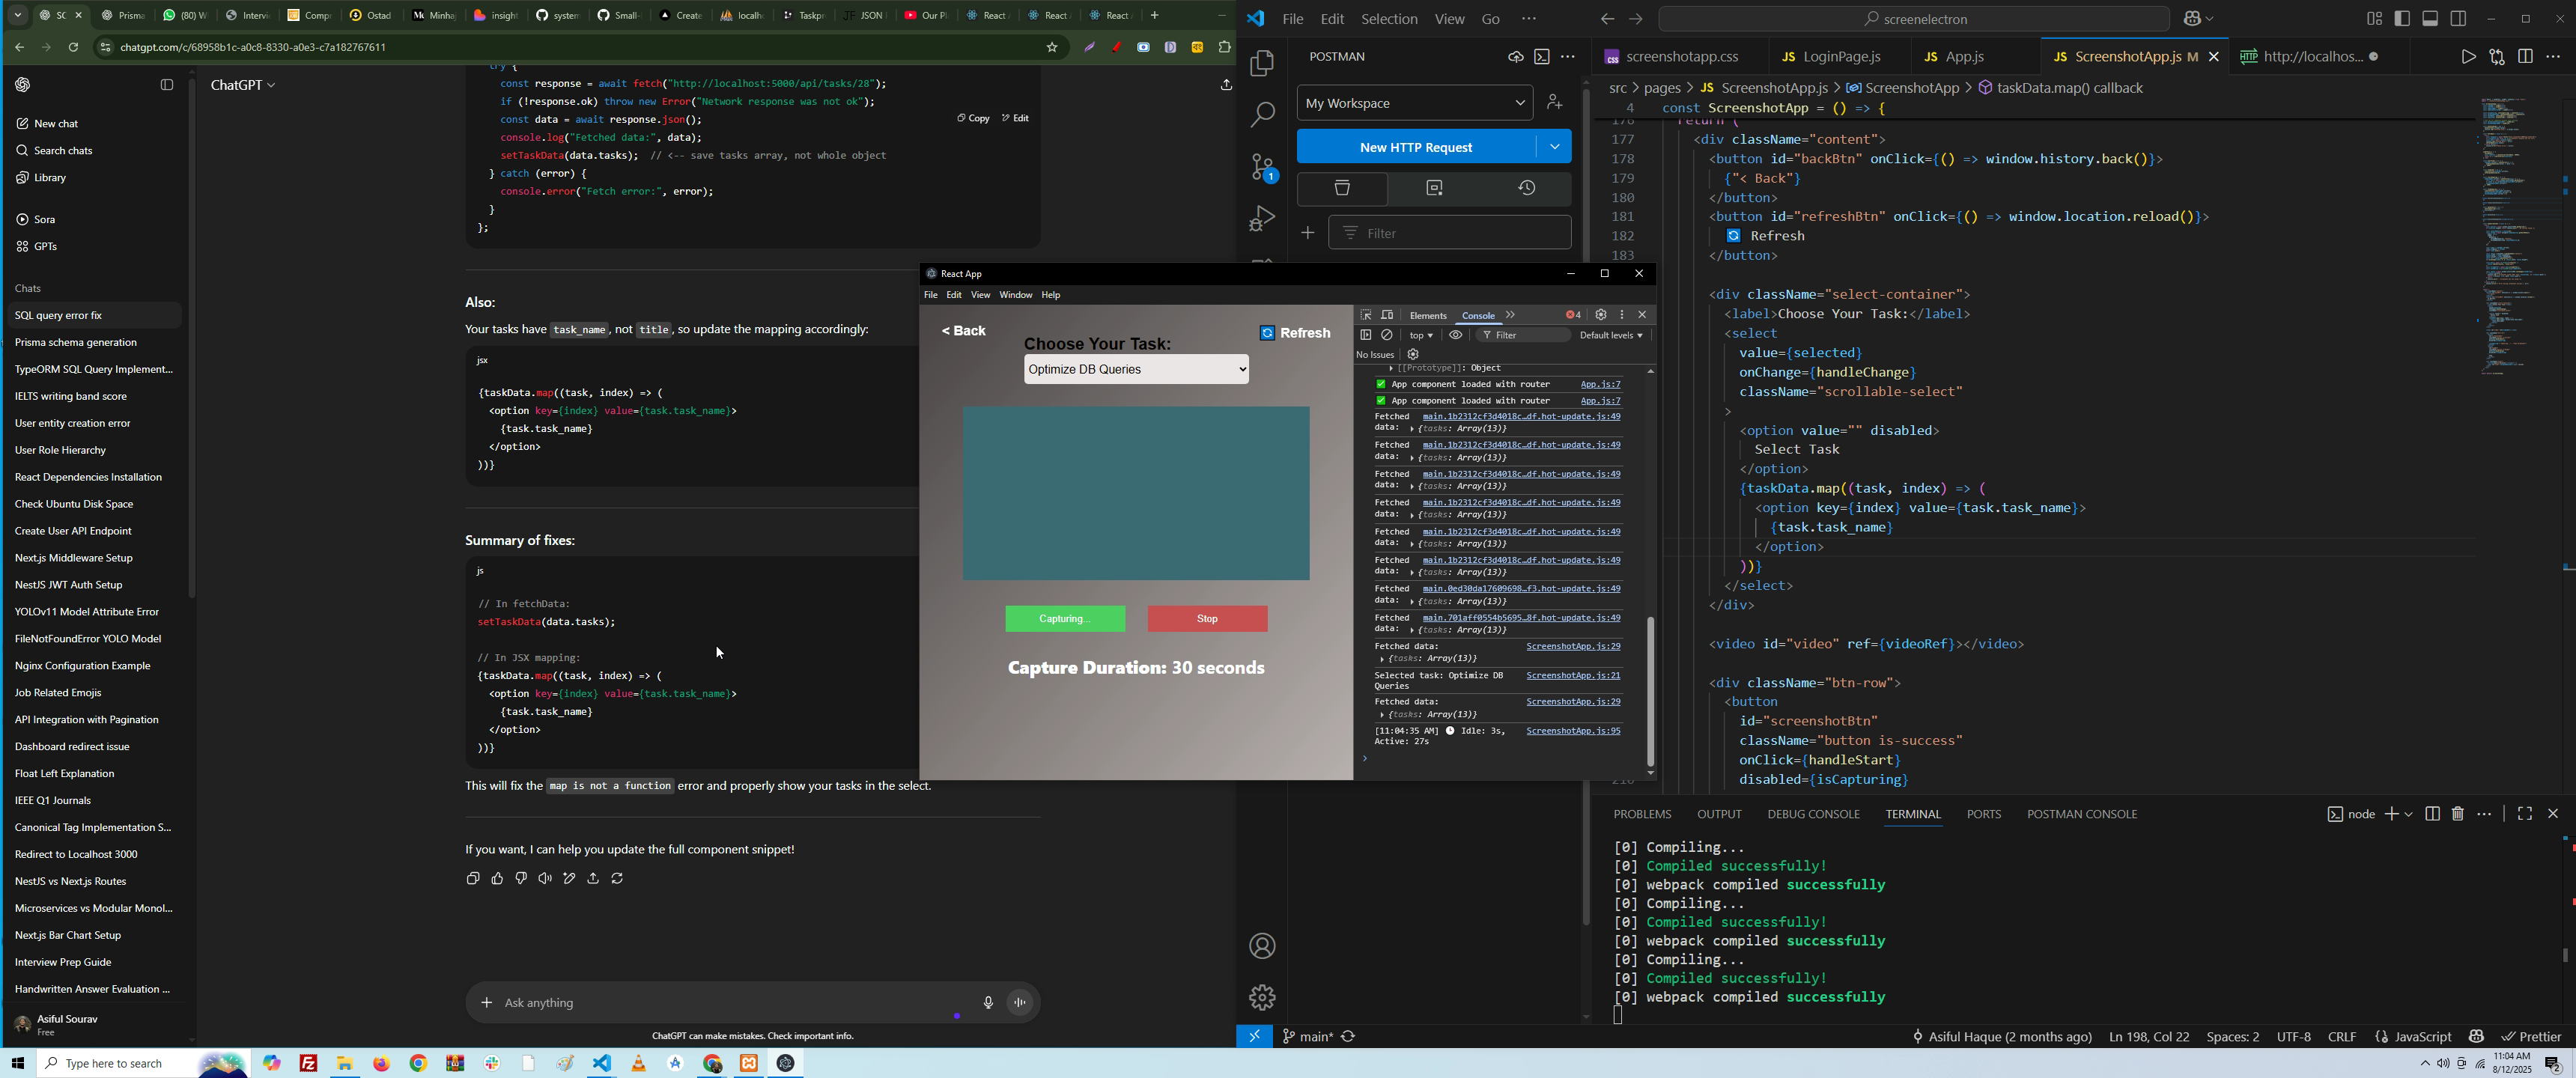Open Postman History tab icon

(x=1526, y=189)
